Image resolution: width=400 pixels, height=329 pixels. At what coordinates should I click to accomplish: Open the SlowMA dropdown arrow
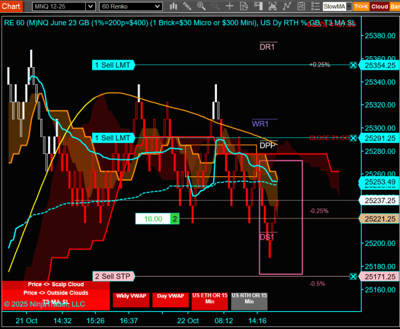click(349, 6)
